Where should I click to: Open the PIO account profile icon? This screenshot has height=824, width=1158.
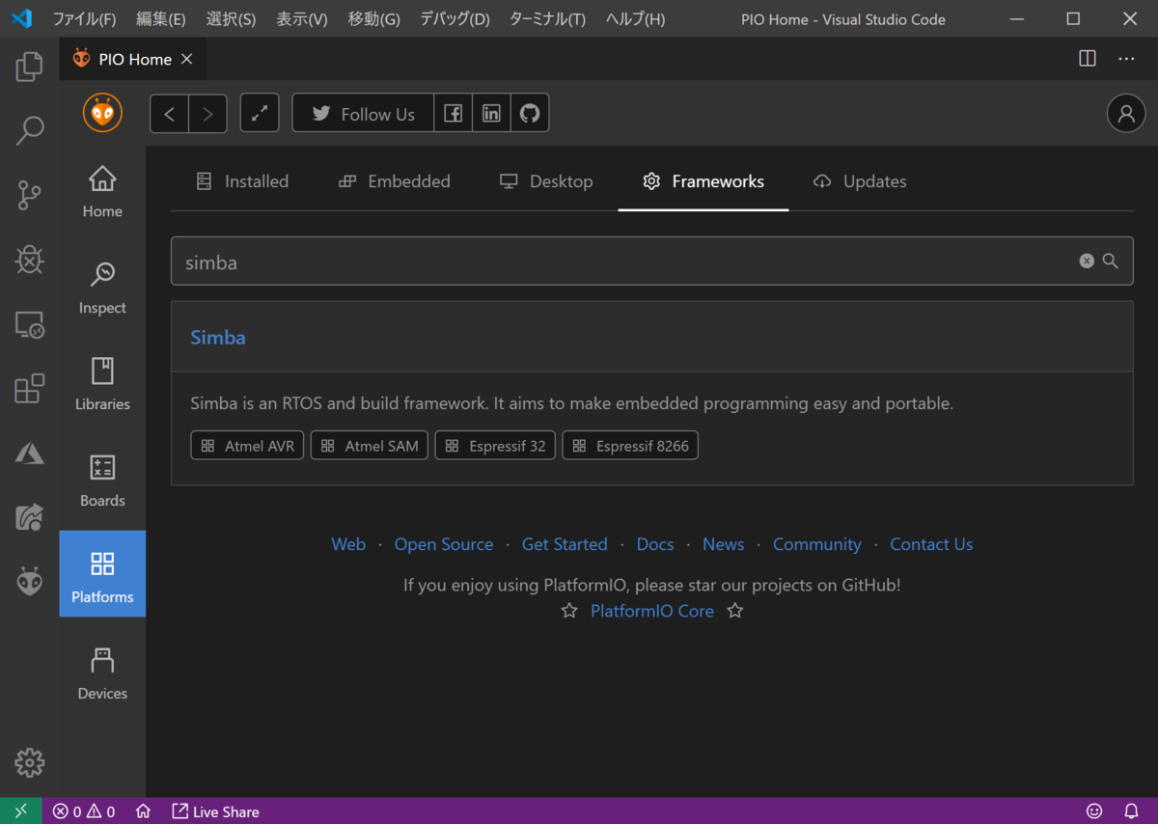tap(1125, 114)
